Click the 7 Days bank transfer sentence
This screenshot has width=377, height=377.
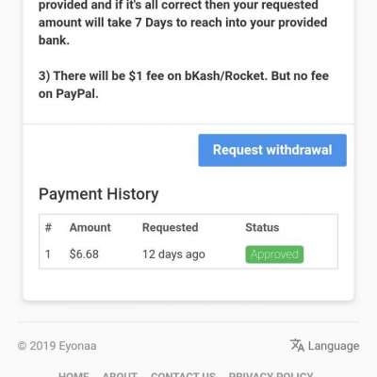click(x=183, y=23)
